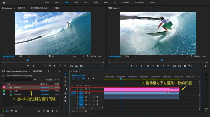
Task: Toggle eye visibility of Surfer.mov video track
Action: 89,93
